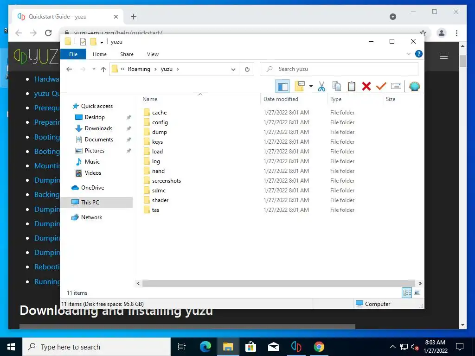Open the Home ribbon tab
The height and width of the screenshot is (356, 475).
coord(100,54)
